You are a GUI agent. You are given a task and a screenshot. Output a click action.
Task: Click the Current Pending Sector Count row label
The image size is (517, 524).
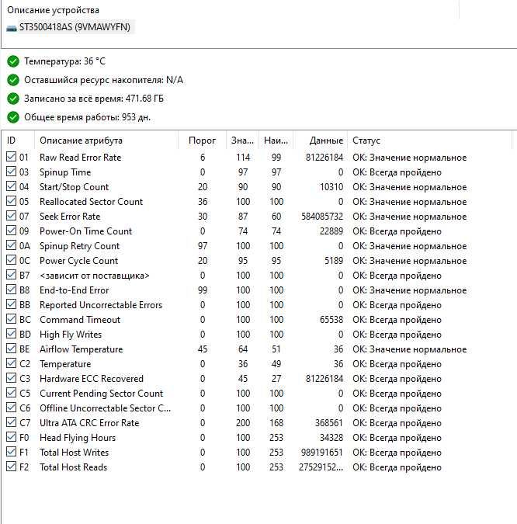[101, 394]
